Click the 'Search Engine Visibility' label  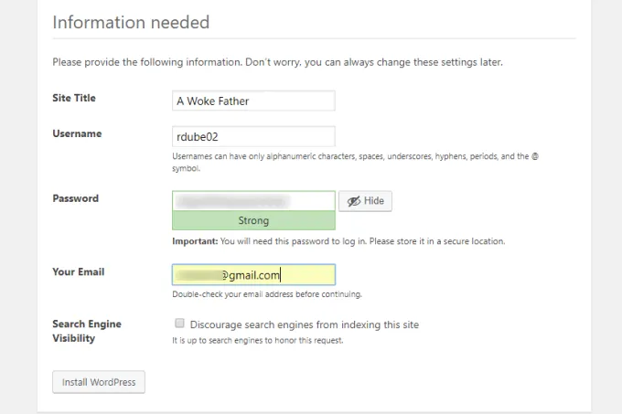pos(87,331)
